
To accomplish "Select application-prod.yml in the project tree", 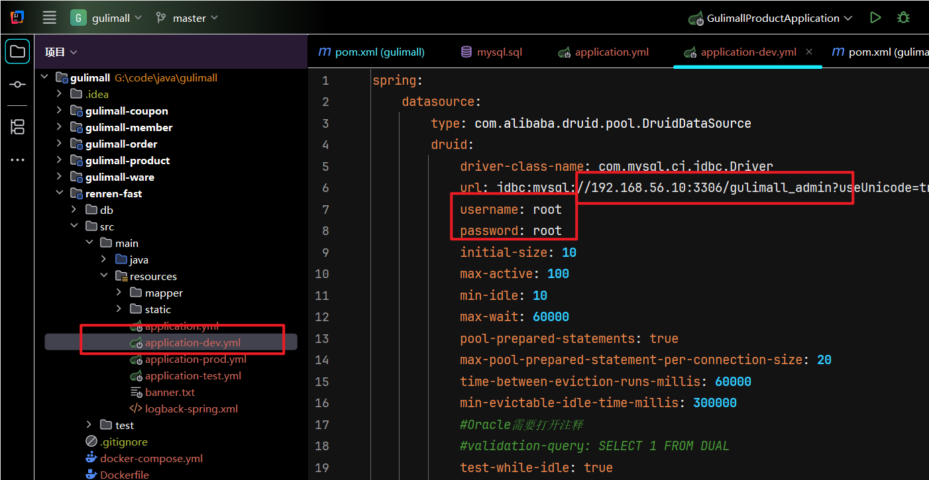I will click(x=188, y=359).
